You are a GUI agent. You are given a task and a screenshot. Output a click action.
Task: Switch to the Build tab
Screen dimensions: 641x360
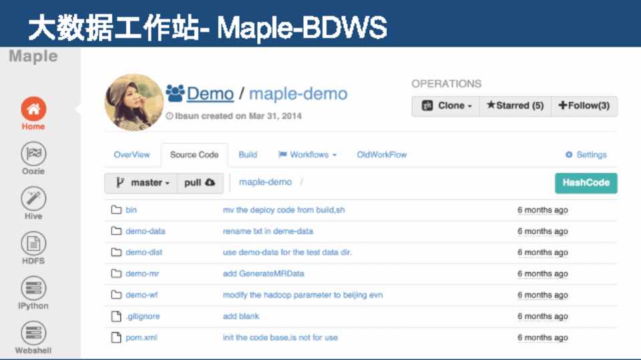click(248, 155)
